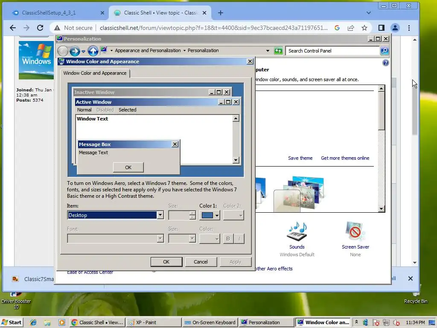Open Windows Explorer folder in quick launch
Viewport: 437px width, 328px height.
click(x=47, y=322)
